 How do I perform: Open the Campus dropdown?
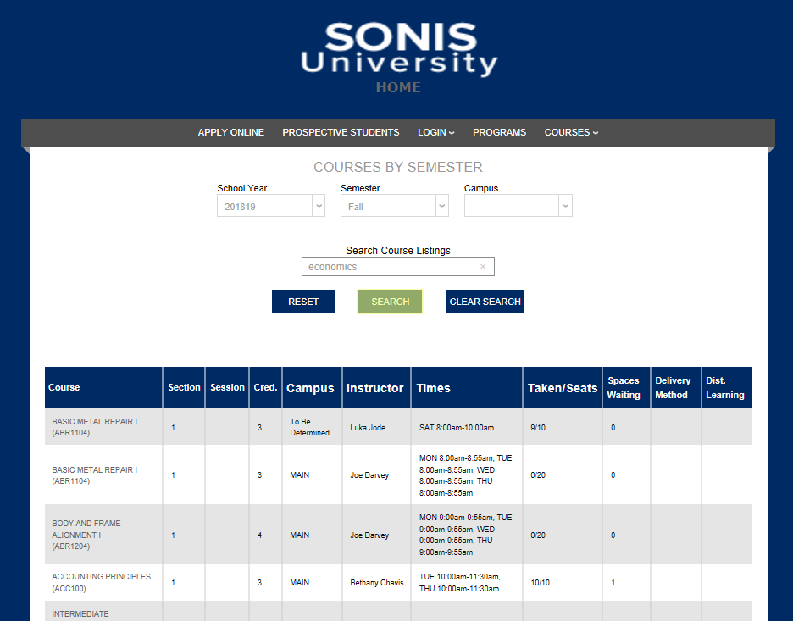click(x=518, y=206)
